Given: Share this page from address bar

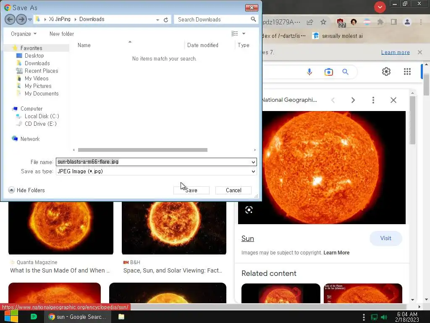Looking at the screenshot, I should pos(310,22).
